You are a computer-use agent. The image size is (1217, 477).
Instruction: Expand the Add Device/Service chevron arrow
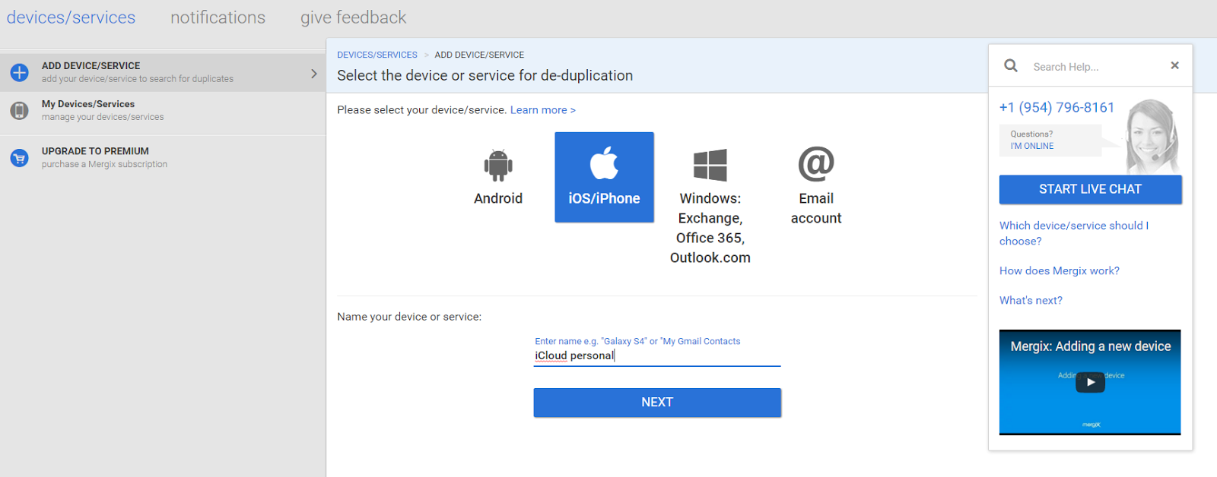click(313, 74)
